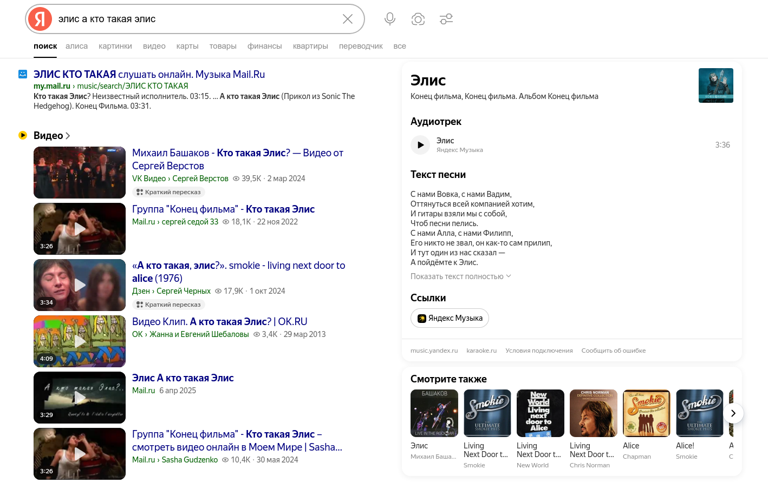The width and height of the screenshot is (768, 489).
Task: Expand the Видео section chevron
Action: (68, 136)
